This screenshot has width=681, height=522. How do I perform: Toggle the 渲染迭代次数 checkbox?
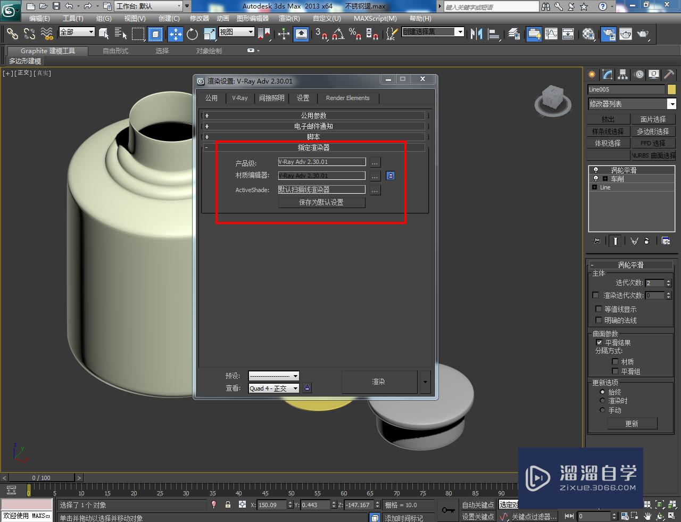(x=595, y=295)
